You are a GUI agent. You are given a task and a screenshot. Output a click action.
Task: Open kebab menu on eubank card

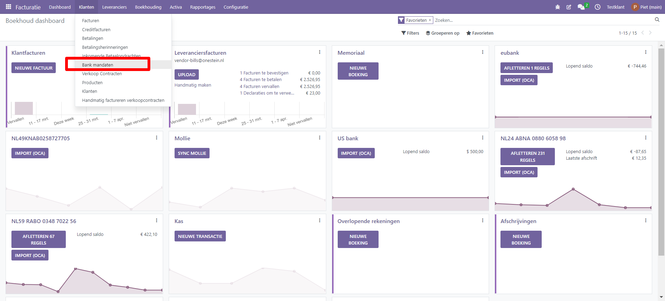coord(646,52)
